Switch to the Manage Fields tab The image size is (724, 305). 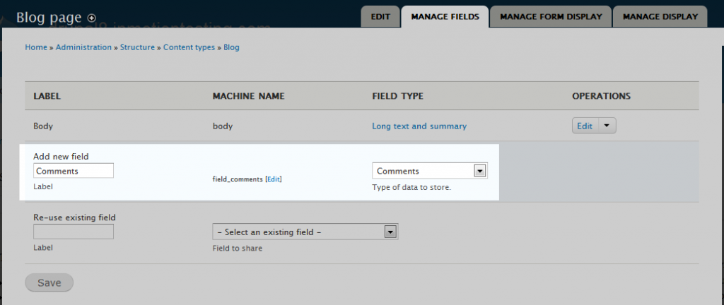click(x=445, y=16)
